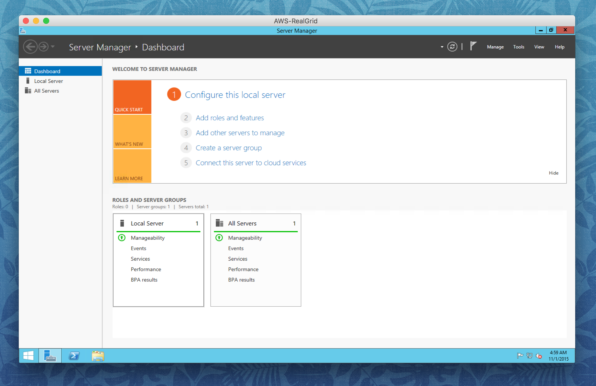Click BPA results under All Servers
Image resolution: width=596 pixels, height=386 pixels.
click(x=241, y=280)
